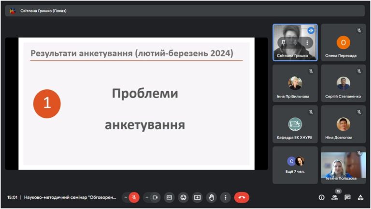Turn on closed captions
This screenshot has width=371, height=209.
coord(169,197)
